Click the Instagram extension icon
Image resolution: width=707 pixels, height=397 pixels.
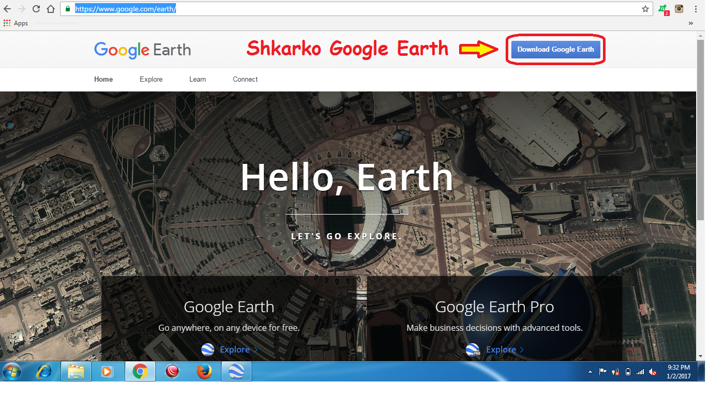[679, 9]
